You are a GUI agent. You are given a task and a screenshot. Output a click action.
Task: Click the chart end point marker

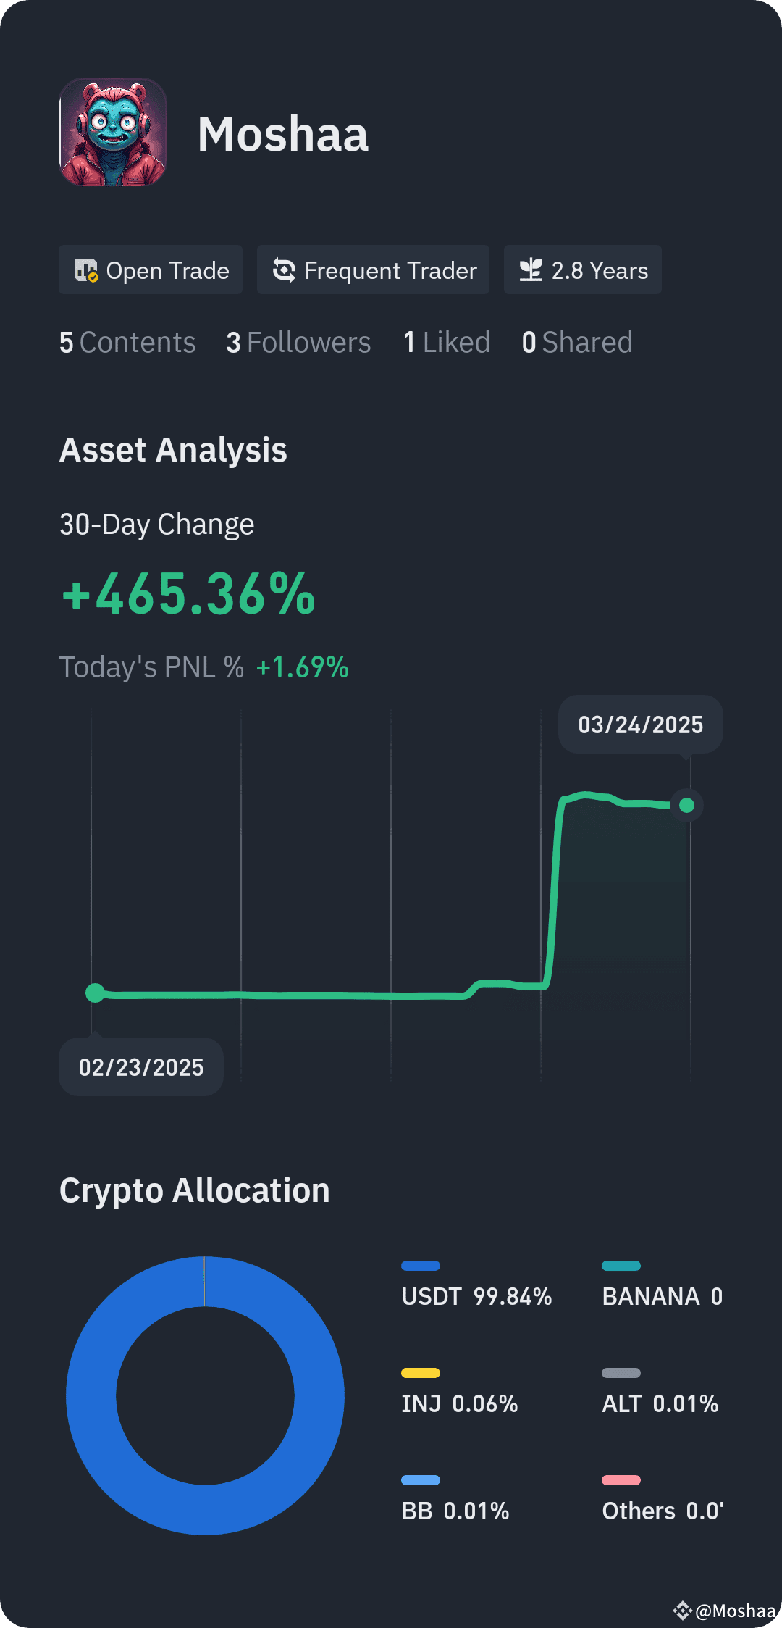pos(687,805)
